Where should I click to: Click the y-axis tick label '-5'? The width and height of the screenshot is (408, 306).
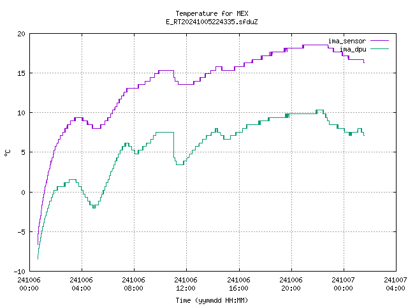(x=20, y=232)
